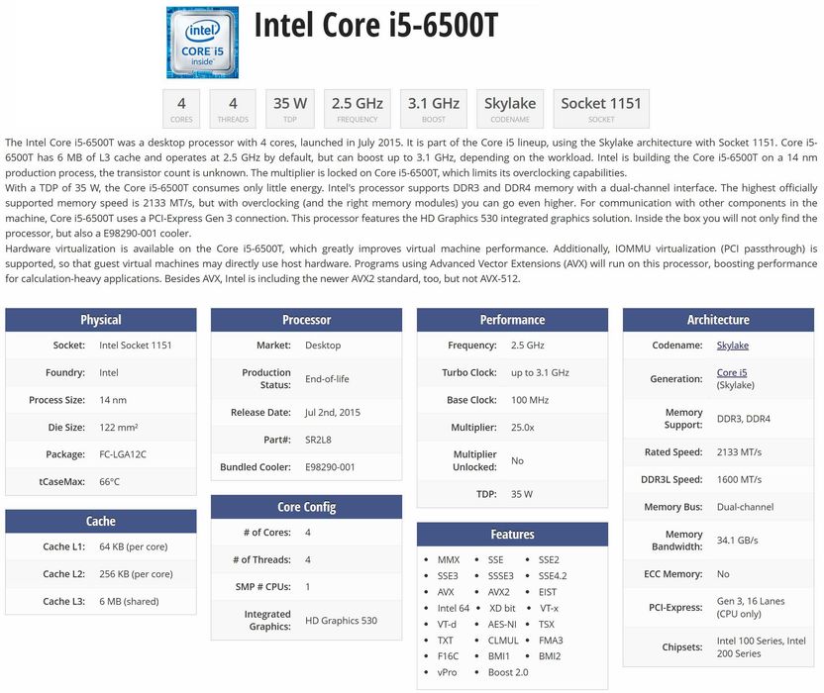Select the 'E98290-001' bundled cooler value
This screenshot has height=693, width=824.
(330, 467)
